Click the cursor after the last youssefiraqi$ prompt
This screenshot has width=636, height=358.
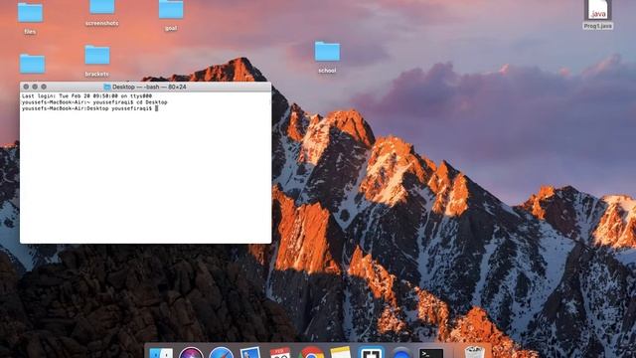pos(157,108)
